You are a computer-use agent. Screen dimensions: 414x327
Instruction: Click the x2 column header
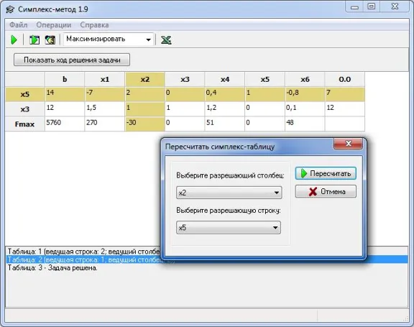(145, 80)
